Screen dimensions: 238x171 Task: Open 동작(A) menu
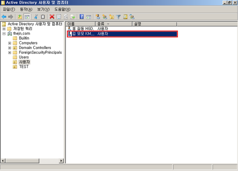(x=26, y=9)
